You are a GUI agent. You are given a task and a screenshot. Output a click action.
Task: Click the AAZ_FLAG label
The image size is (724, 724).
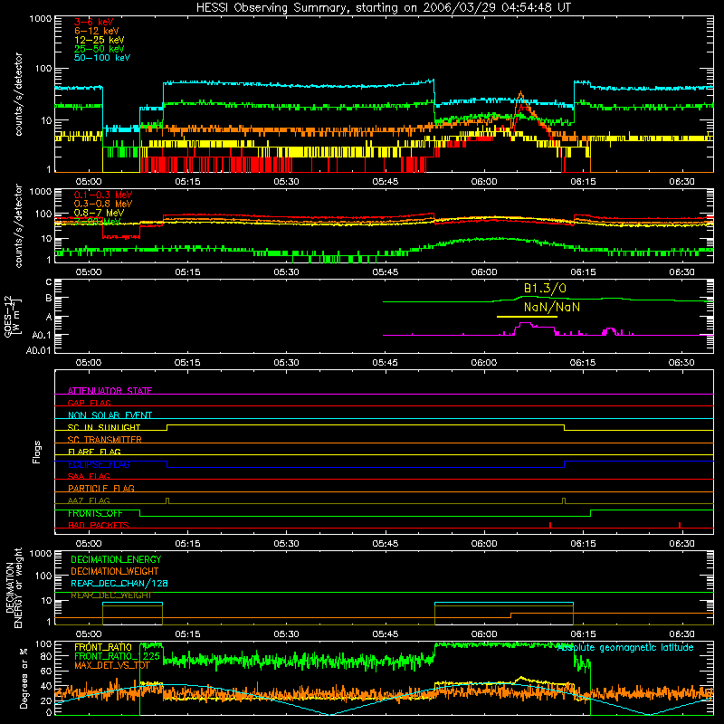[x=89, y=500]
